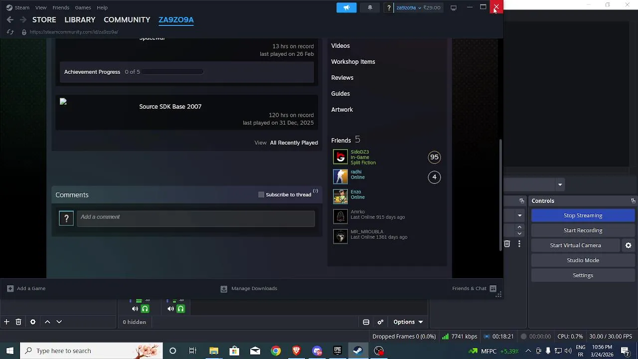
Task: Stop Streaming in OBS
Action: coord(583,215)
